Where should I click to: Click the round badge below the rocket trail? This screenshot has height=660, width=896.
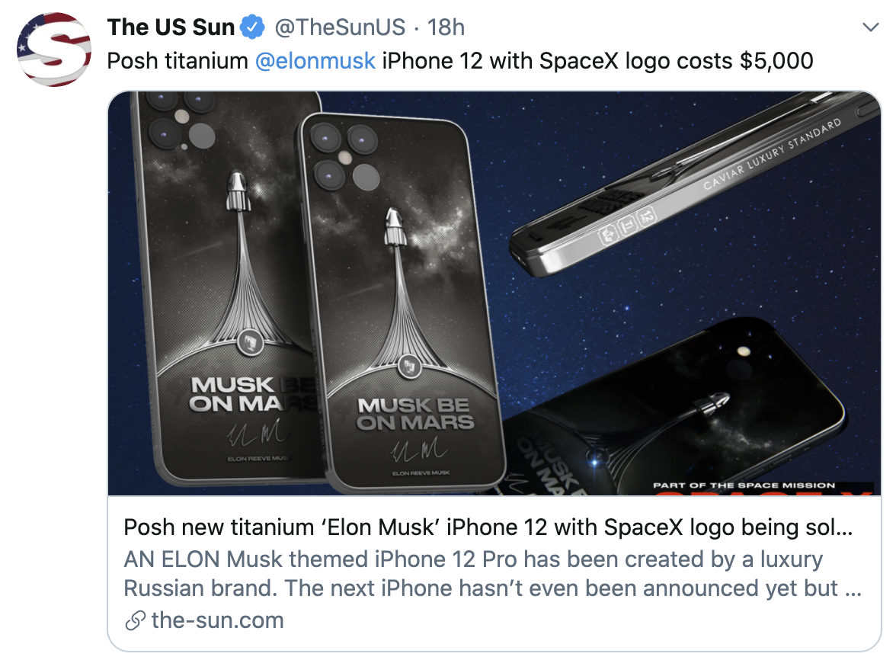[411, 367]
